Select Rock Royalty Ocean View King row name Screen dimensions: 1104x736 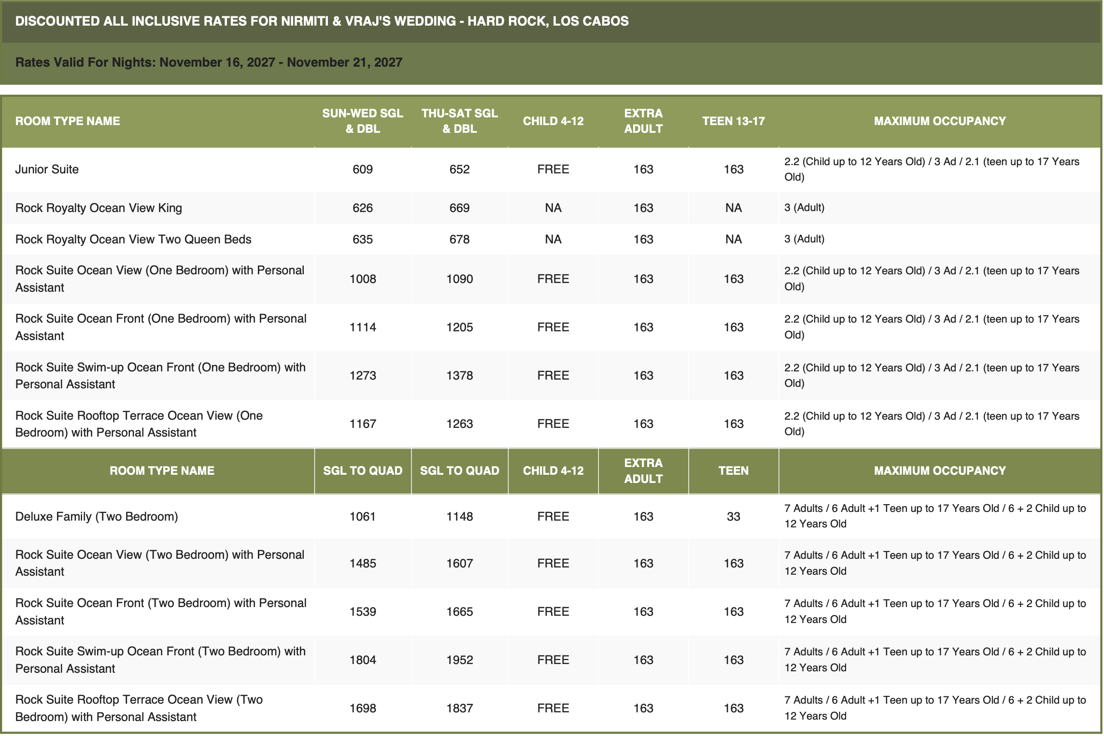[x=99, y=208]
